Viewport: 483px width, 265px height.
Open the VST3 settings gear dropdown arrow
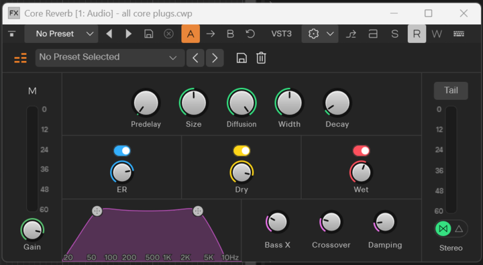point(330,34)
